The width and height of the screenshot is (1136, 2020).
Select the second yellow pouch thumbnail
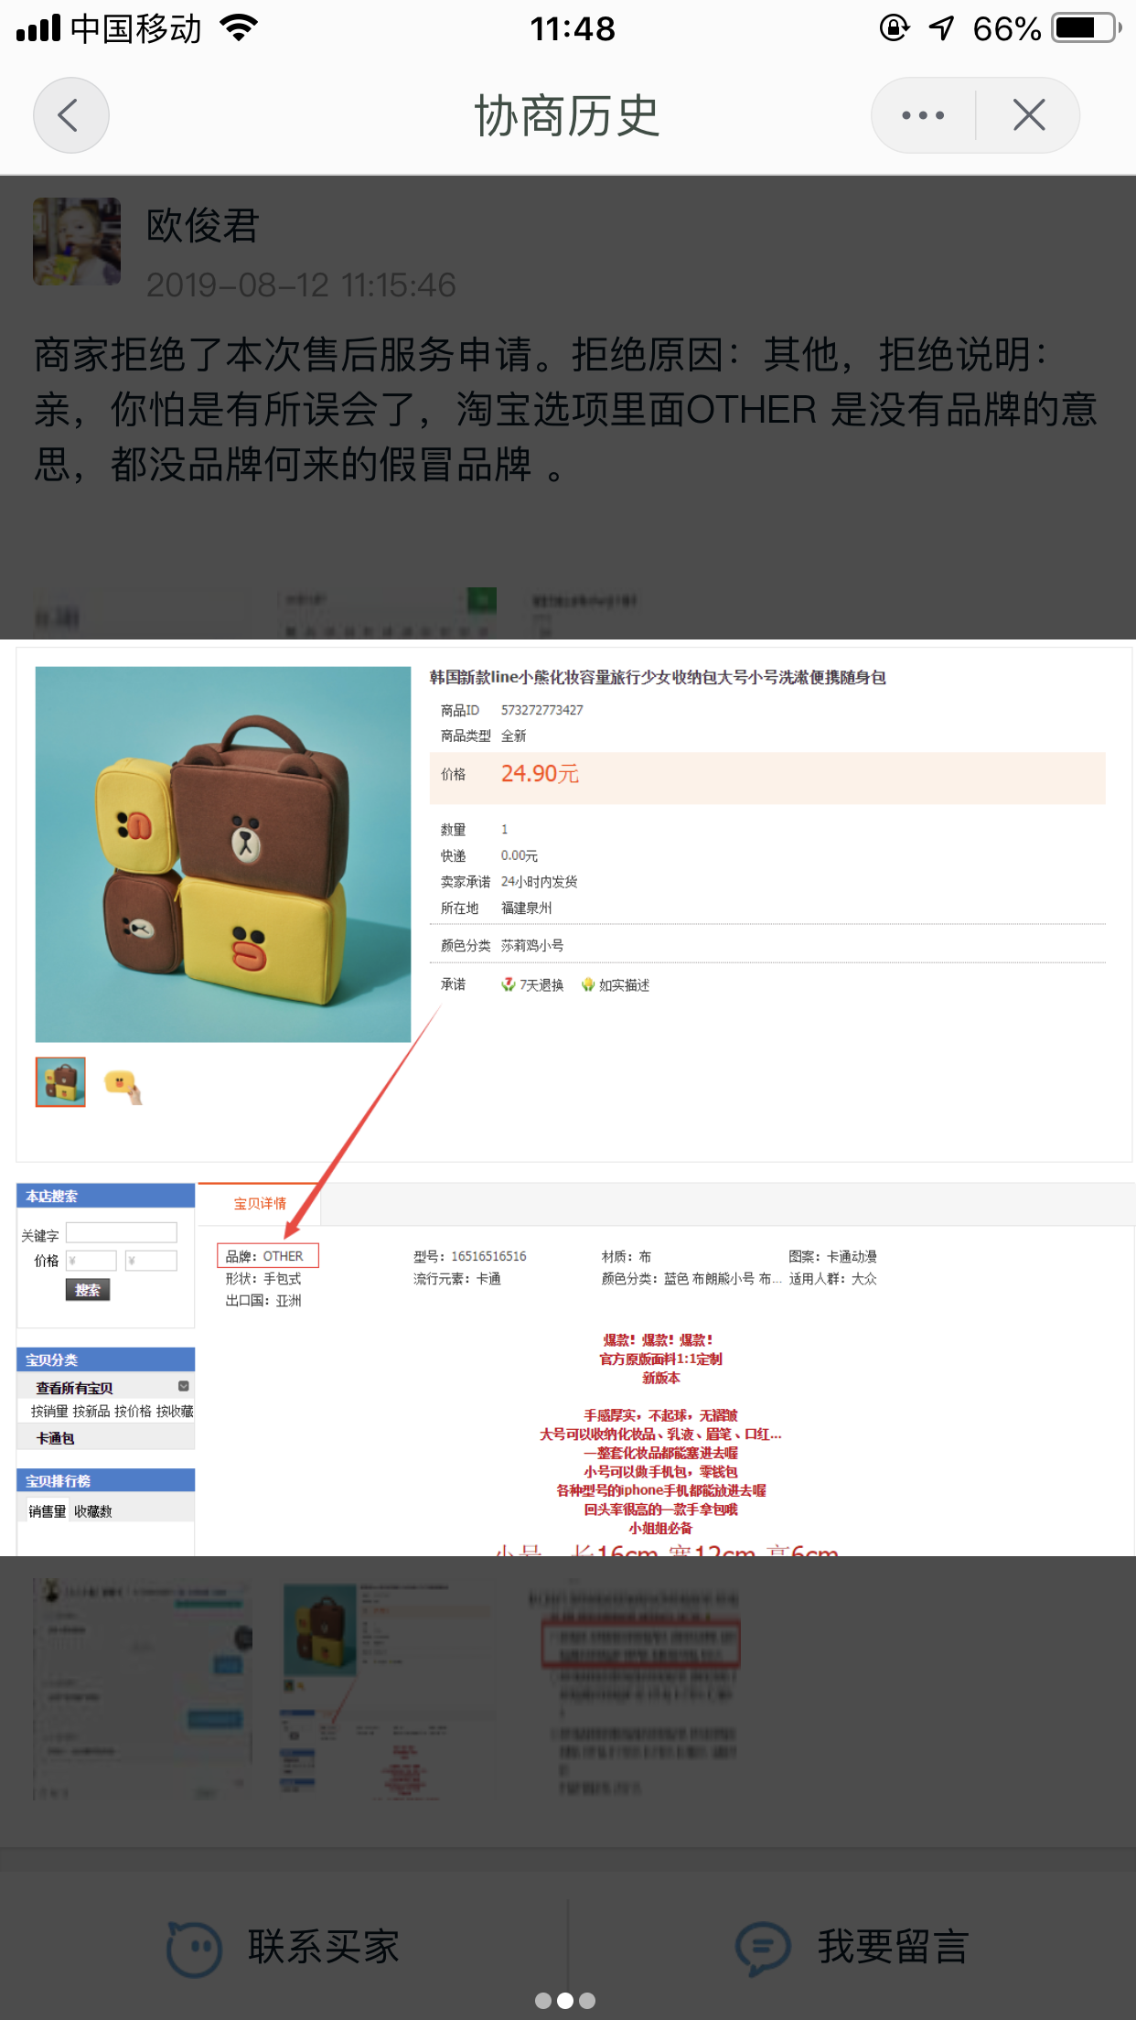tap(123, 1085)
